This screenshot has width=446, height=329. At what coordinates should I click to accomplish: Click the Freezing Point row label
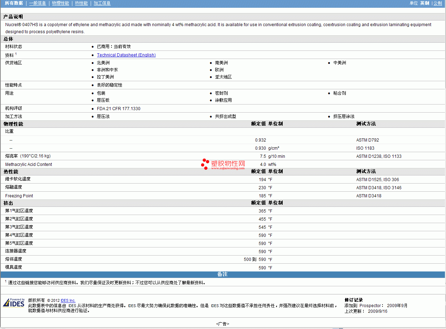point(19,196)
